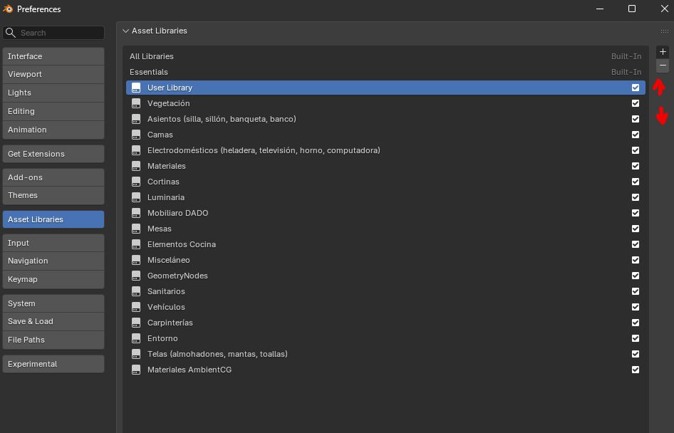Image resolution: width=674 pixels, height=433 pixels.
Task: Click the panel drag grip dots icon
Action: pos(665,31)
